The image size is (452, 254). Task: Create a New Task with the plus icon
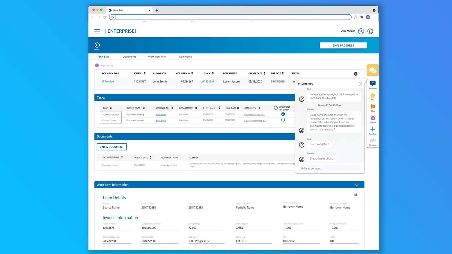[373, 129]
